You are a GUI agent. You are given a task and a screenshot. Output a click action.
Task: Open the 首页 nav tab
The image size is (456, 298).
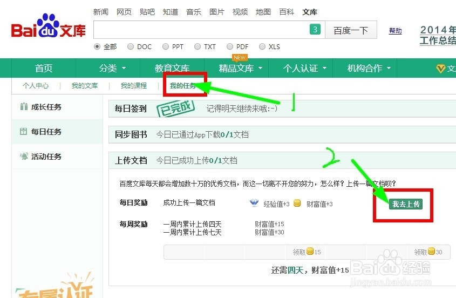pos(44,69)
